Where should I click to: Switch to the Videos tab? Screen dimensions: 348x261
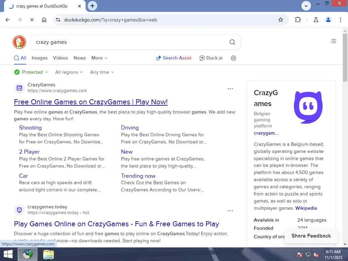click(60, 58)
